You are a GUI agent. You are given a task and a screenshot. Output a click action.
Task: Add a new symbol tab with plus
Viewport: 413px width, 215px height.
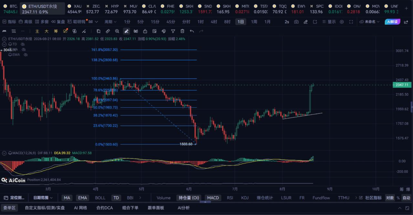pyautogui.click(x=406, y=8)
